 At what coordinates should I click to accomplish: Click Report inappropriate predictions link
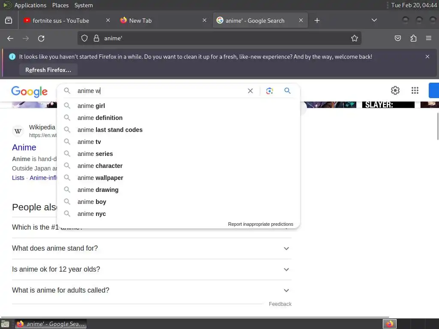pyautogui.click(x=260, y=224)
